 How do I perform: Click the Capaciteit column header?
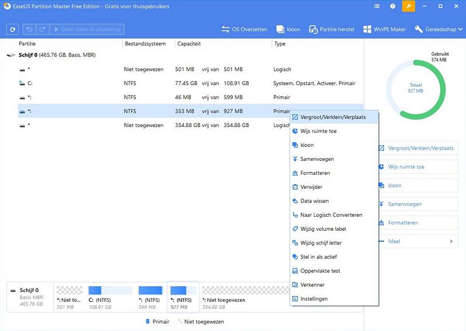[x=189, y=44]
